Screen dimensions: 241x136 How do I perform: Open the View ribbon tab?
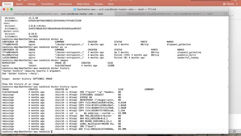[110, 4]
